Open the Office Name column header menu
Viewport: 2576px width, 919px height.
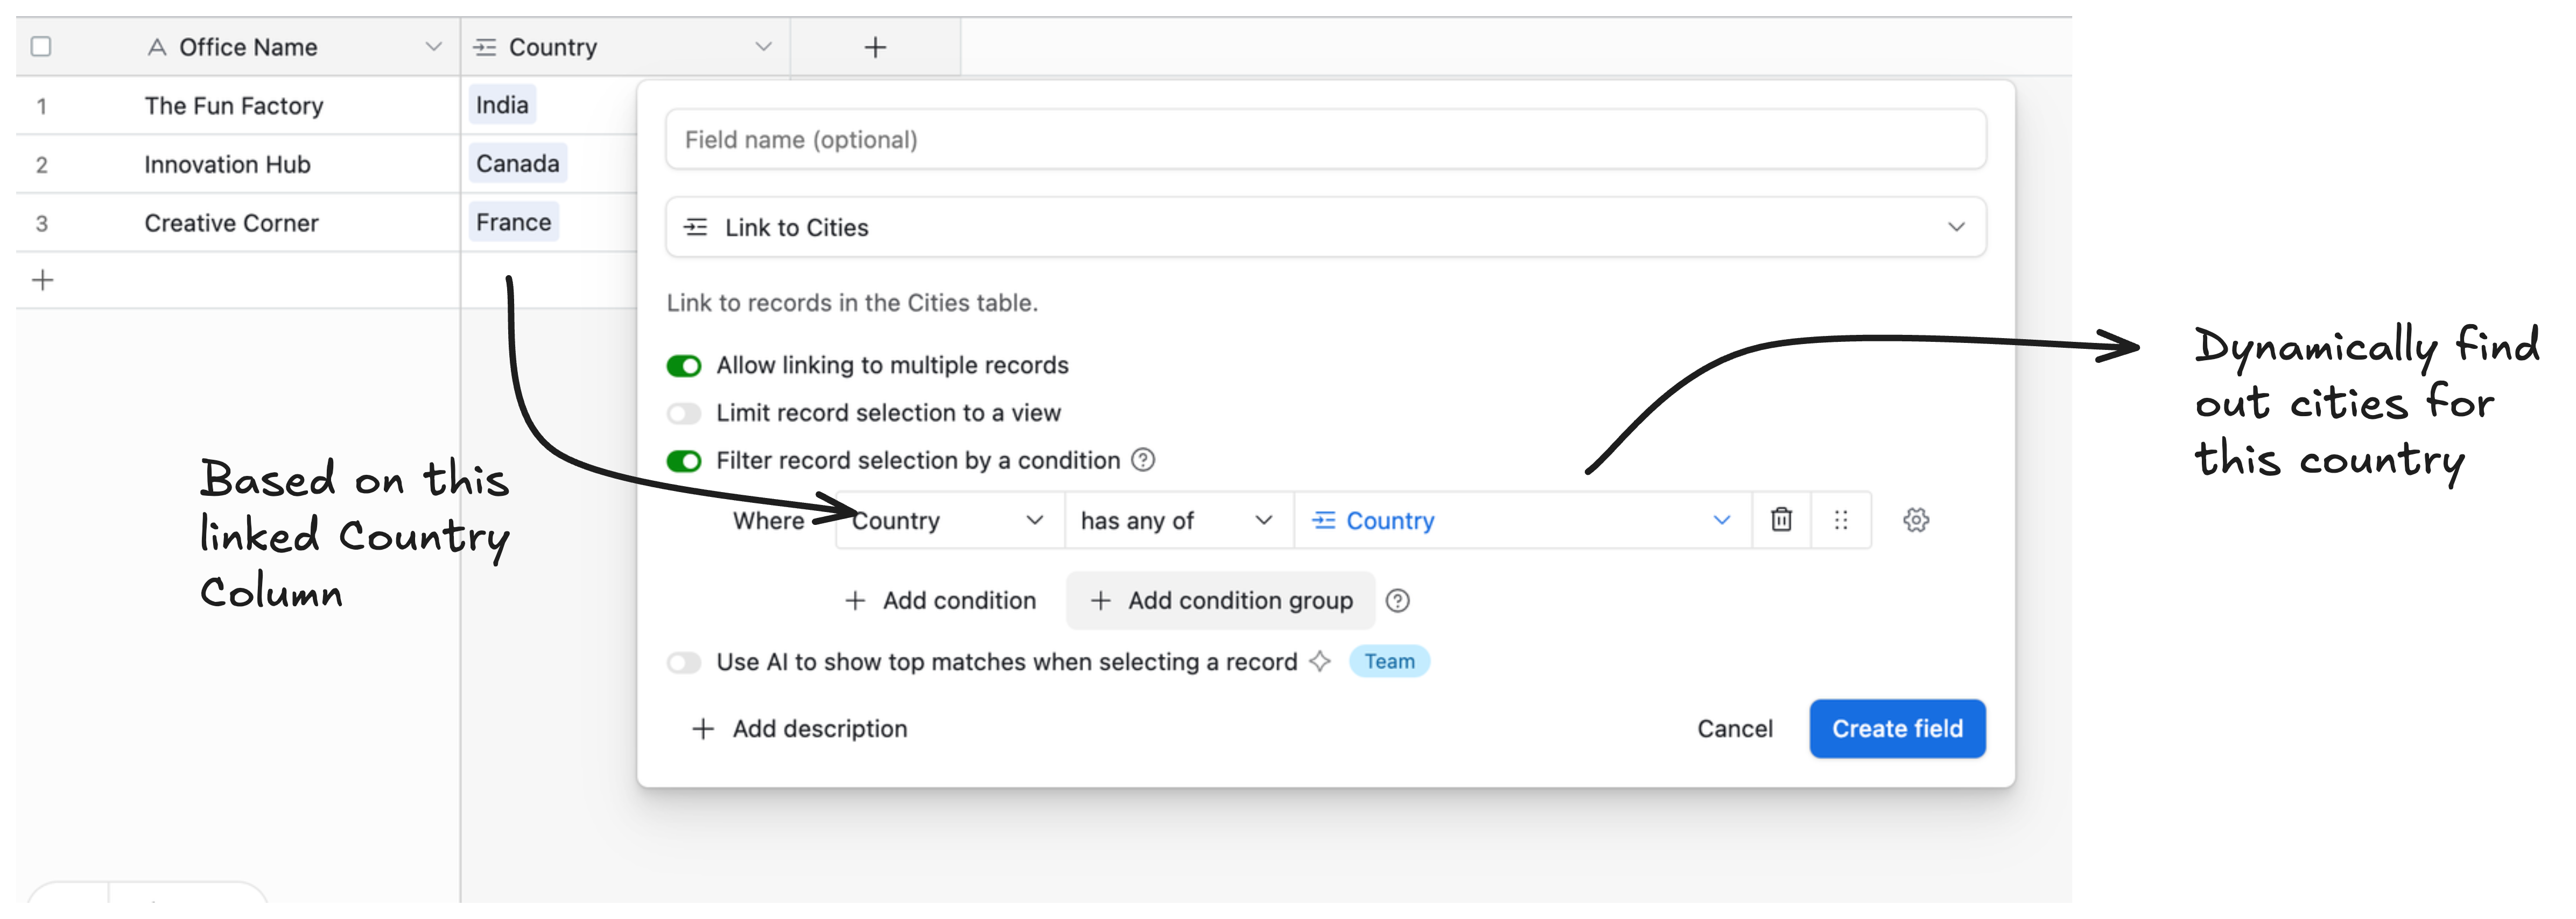coord(433,46)
